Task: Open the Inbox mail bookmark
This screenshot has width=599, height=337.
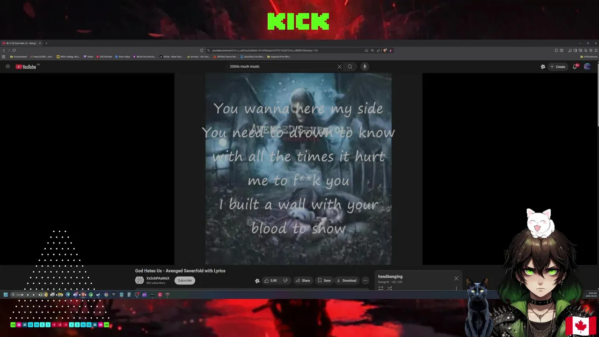Action: coord(42,57)
